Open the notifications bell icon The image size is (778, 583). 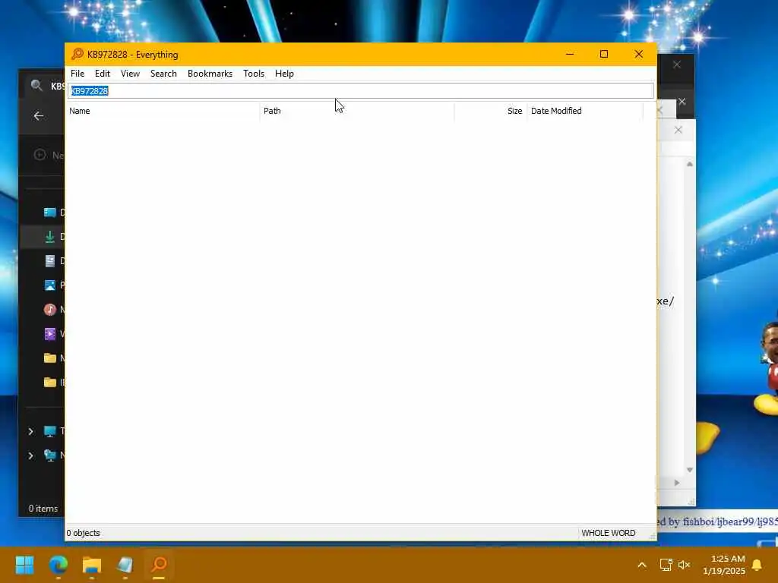coord(757,565)
